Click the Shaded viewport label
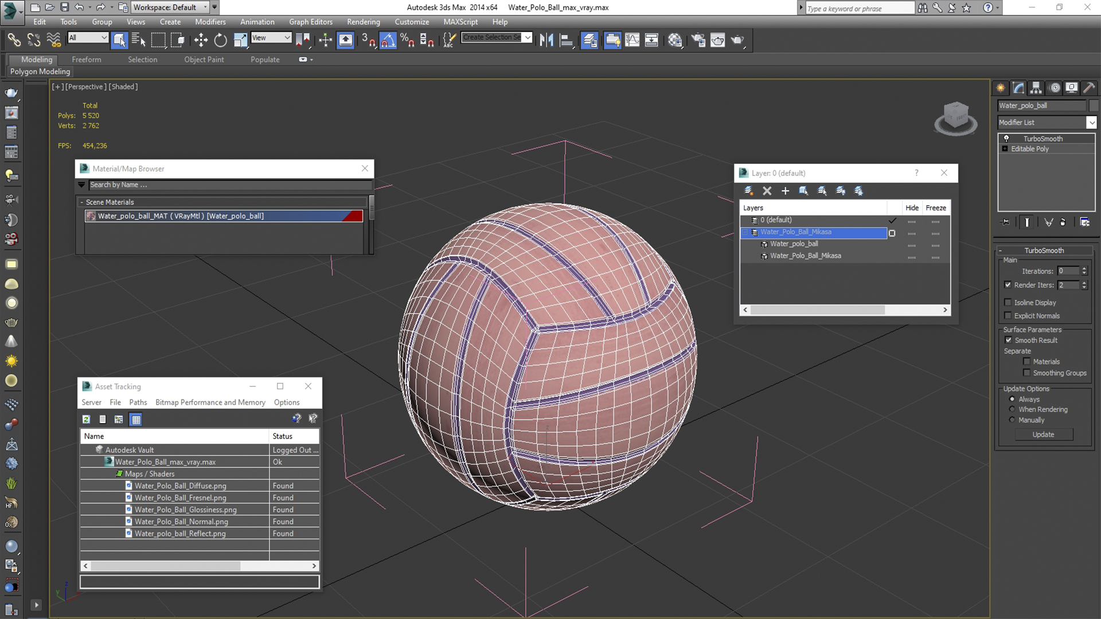 click(123, 87)
